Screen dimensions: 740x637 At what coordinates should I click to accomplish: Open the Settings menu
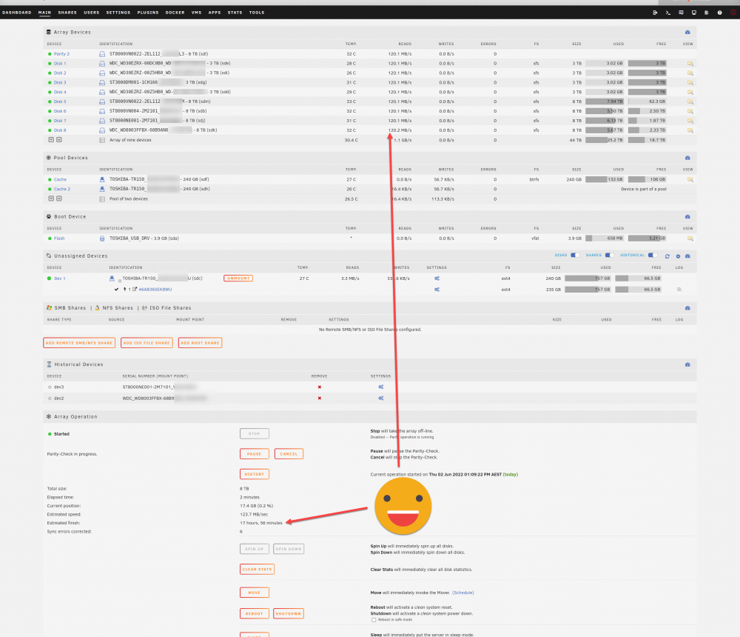[x=118, y=13]
